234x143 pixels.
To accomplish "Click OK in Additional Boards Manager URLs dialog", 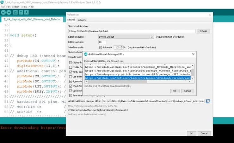I will click(x=175, y=91).
